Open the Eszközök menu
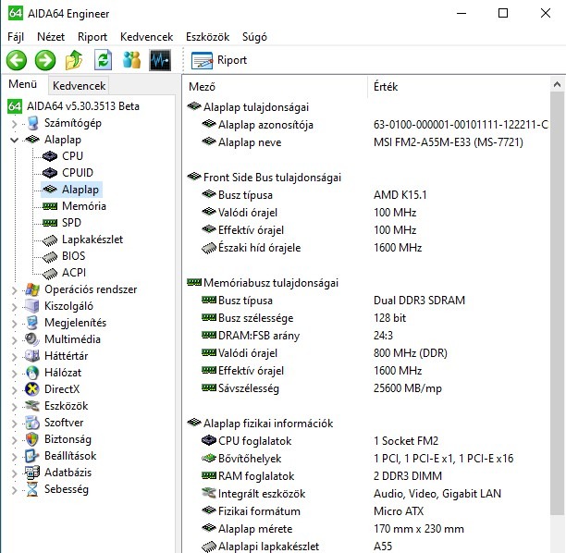This screenshot has width=566, height=553. coord(207,37)
